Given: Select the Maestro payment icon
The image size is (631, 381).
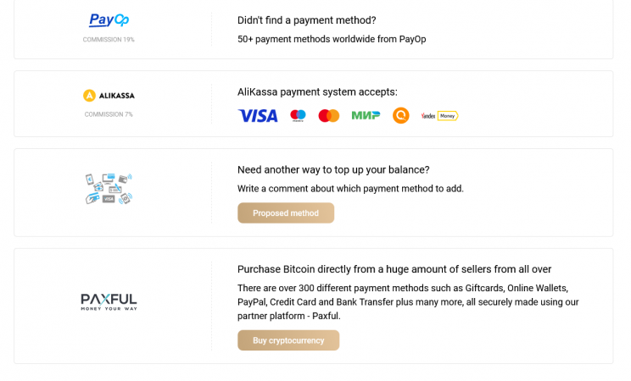Looking at the screenshot, I should pos(298,116).
